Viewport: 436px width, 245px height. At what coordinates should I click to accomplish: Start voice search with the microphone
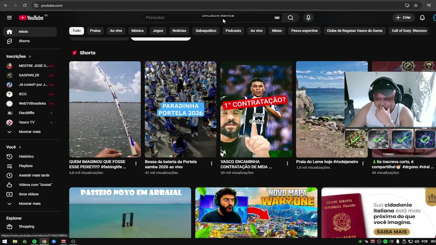click(308, 18)
